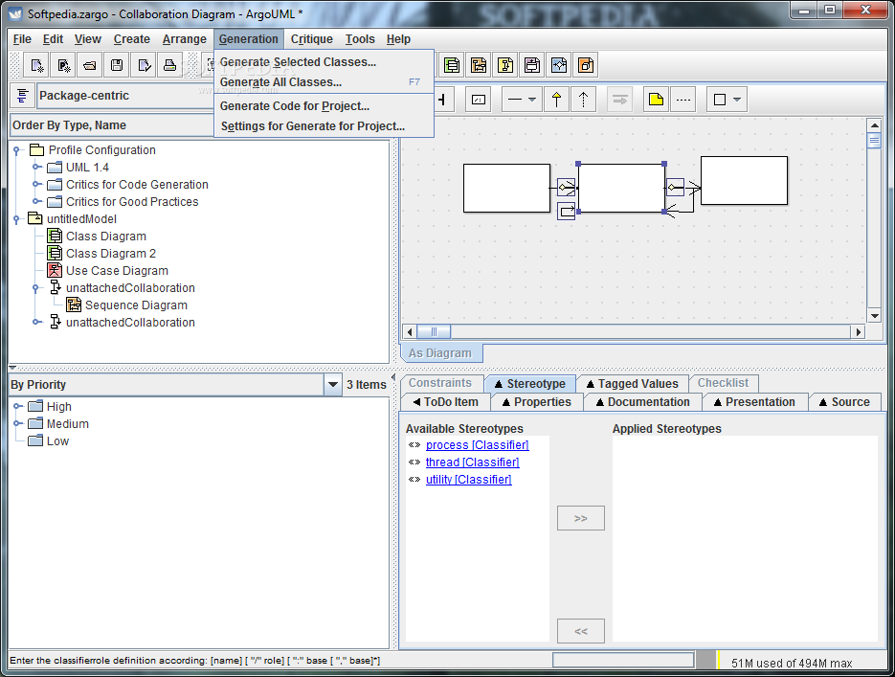Click the association handle right of selected box

[x=675, y=188]
